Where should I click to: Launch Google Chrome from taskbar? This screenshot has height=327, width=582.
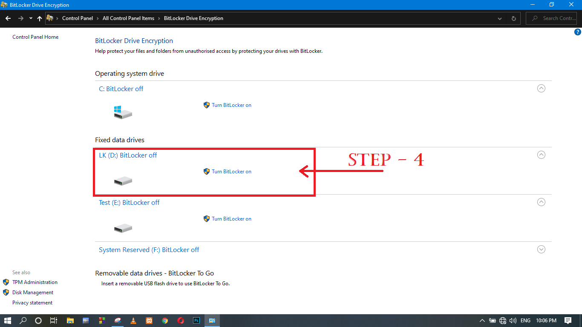[x=165, y=321]
